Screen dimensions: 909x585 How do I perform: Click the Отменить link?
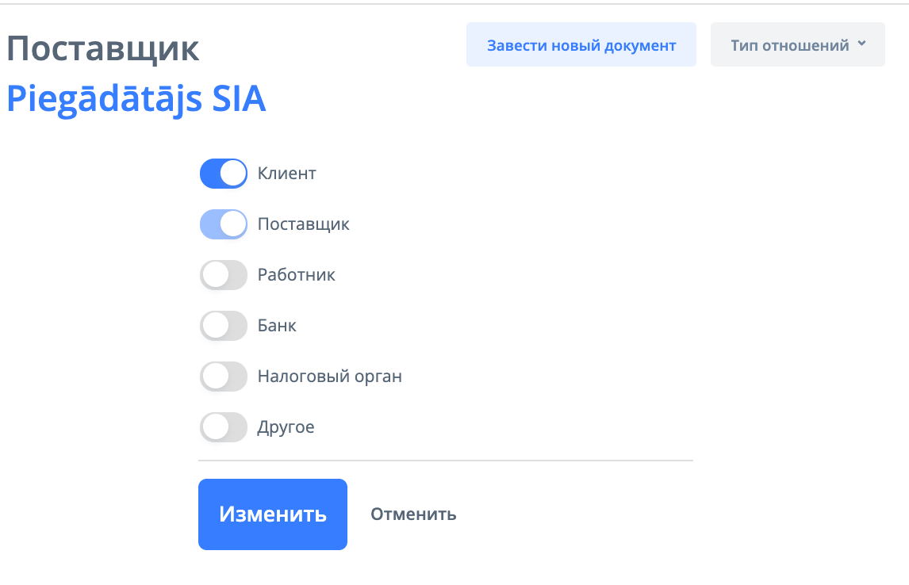(413, 514)
